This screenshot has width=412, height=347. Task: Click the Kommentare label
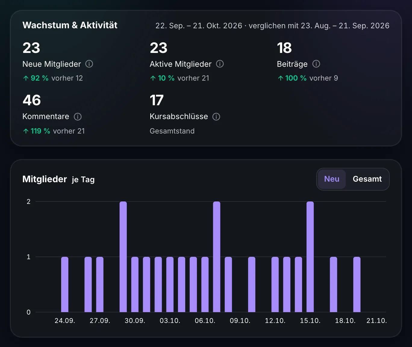click(x=46, y=117)
